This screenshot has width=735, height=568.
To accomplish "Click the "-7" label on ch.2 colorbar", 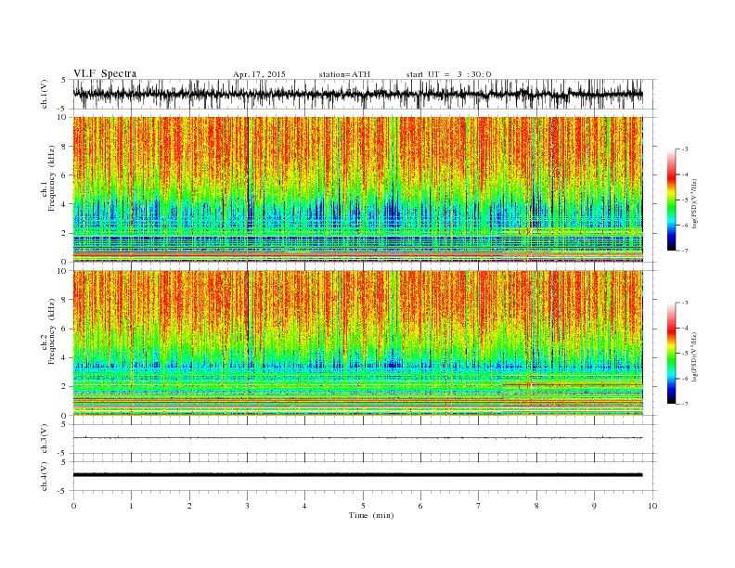I will [x=685, y=404].
